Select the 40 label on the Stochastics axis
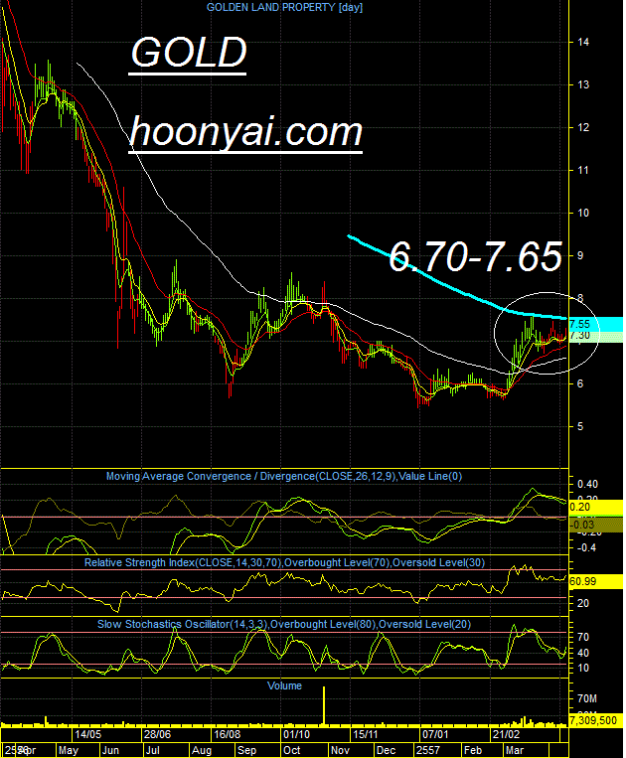Viewport: 626px width, 758px height. pos(583,653)
